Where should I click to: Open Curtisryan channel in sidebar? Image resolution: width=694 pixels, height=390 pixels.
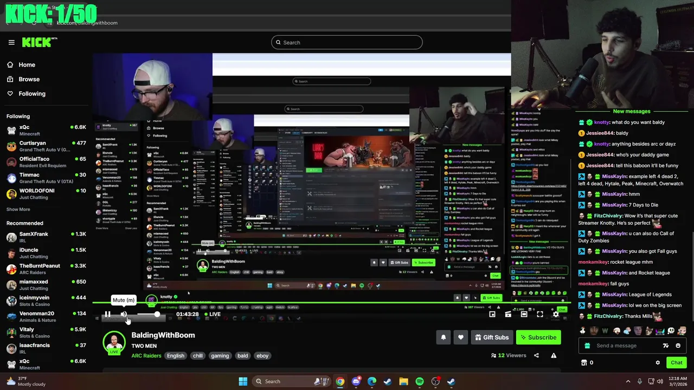point(46,146)
